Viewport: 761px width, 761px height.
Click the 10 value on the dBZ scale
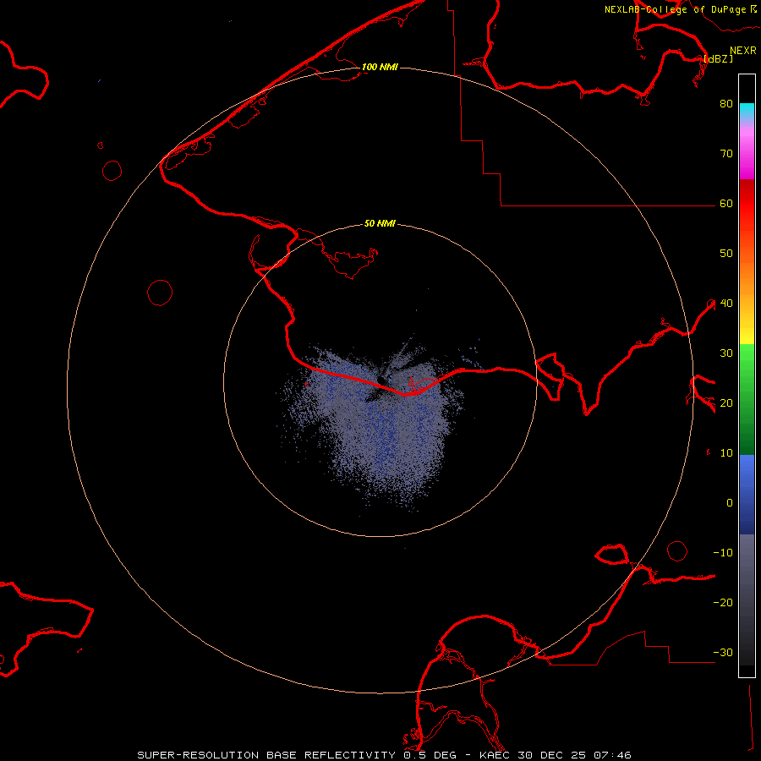[726, 453]
